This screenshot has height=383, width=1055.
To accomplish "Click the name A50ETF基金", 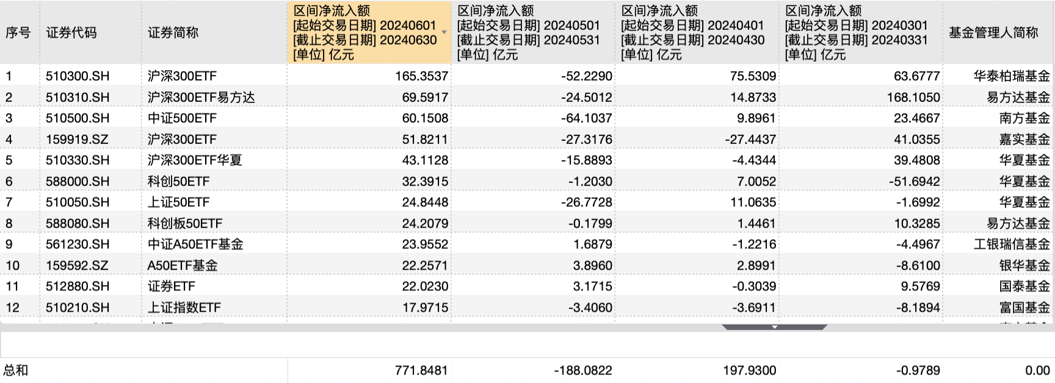I will pyautogui.click(x=183, y=265).
